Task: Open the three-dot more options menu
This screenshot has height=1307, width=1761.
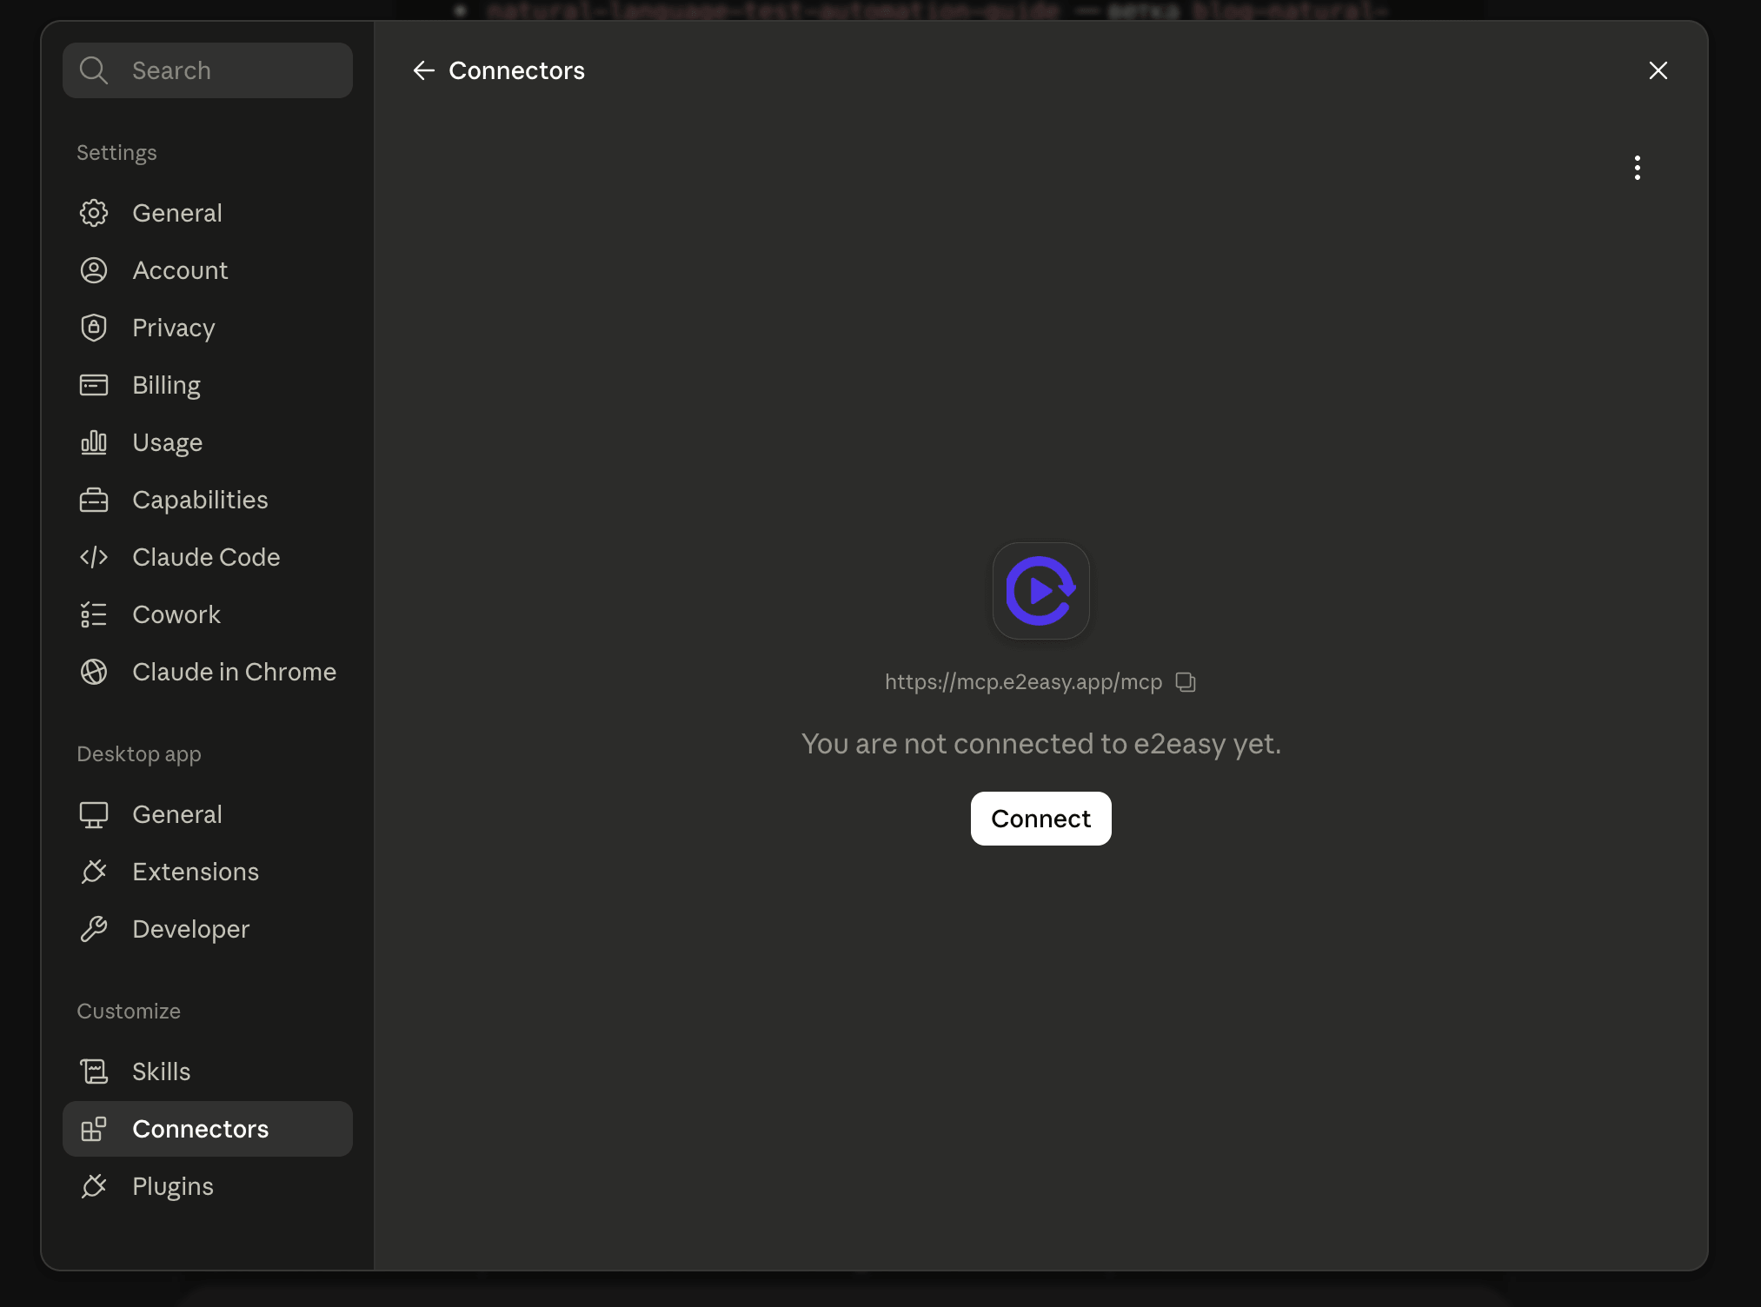Action: coord(1638,168)
